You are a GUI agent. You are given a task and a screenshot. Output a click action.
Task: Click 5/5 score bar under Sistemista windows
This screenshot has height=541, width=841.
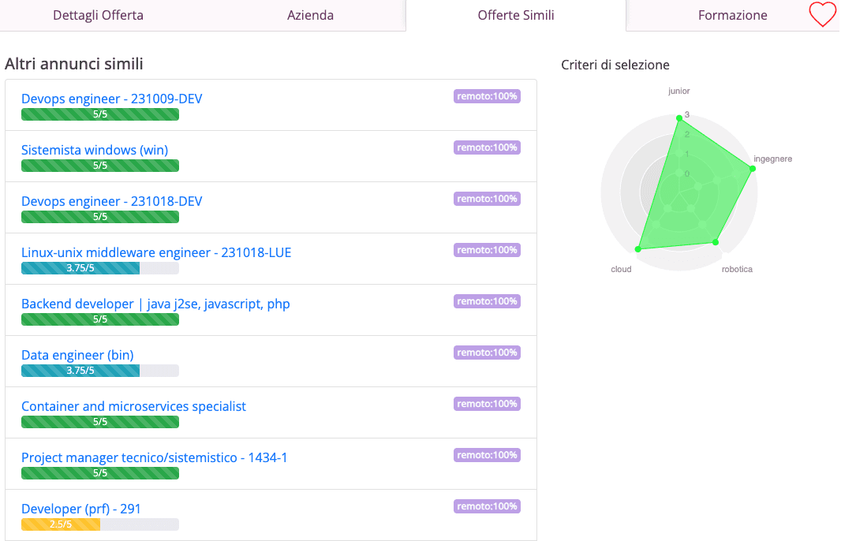[99, 166]
